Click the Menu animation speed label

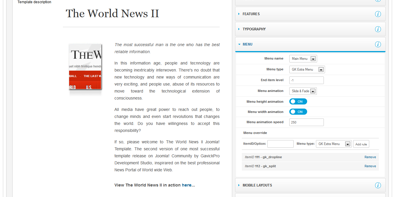(265, 122)
